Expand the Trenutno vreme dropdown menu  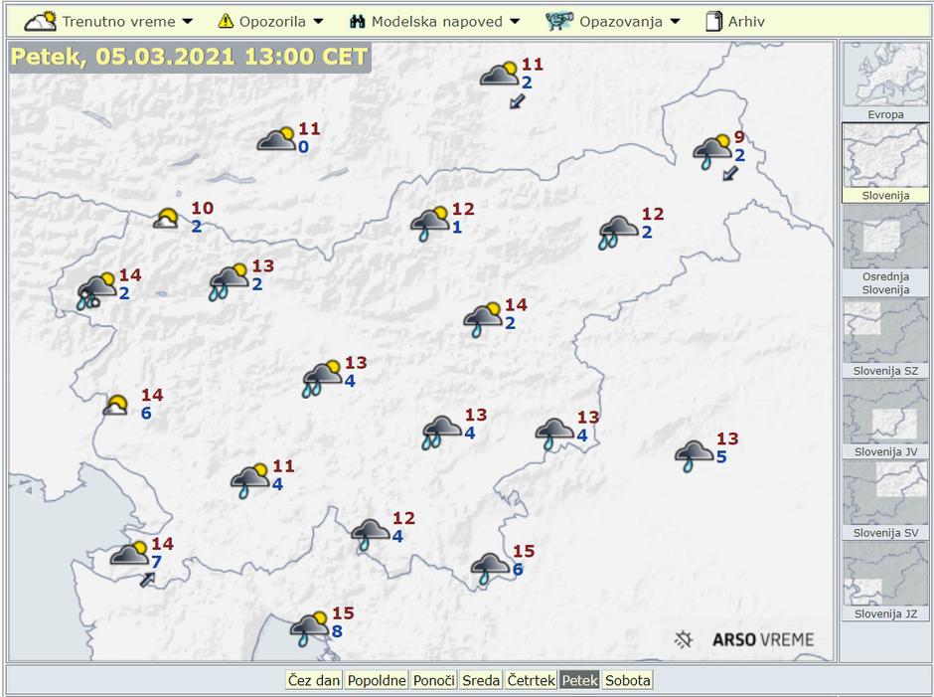pyautogui.click(x=119, y=21)
